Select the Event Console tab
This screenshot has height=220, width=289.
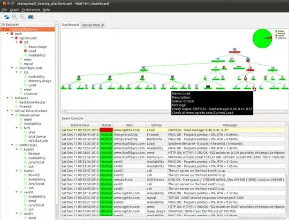(x=72, y=119)
